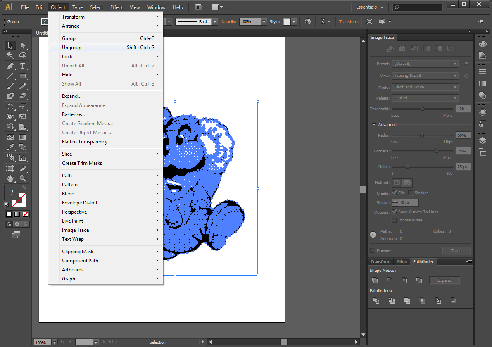492x347 pixels.
Task: Open the Preset dropdown
Action: pyautogui.click(x=425, y=64)
